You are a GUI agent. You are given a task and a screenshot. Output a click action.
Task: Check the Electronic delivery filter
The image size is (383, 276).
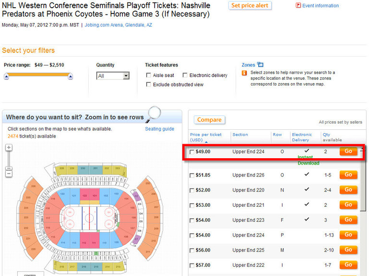click(185, 75)
